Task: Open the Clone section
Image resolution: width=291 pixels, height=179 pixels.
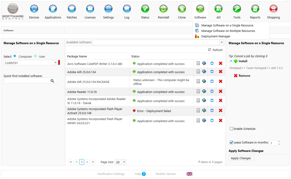Action: (x=182, y=12)
